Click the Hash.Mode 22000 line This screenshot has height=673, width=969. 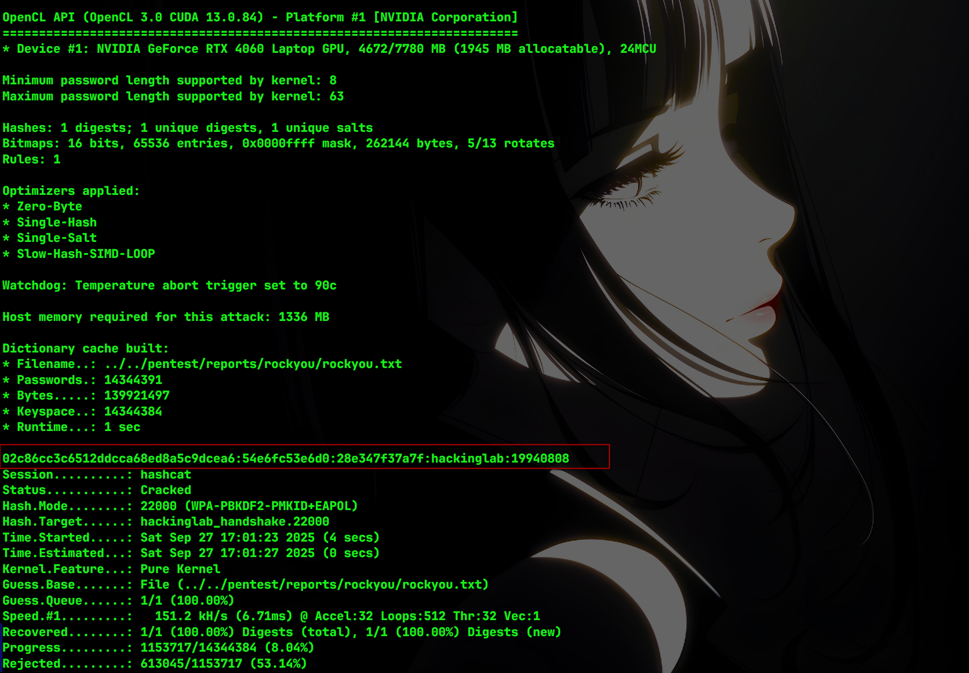tap(180, 506)
